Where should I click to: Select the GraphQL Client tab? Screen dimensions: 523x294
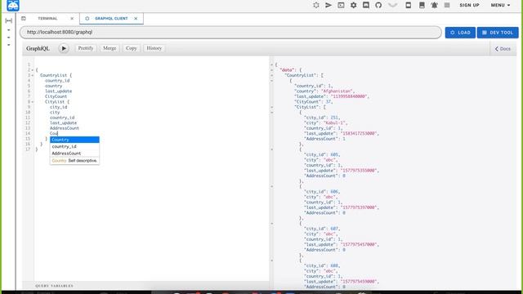click(x=111, y=19)
